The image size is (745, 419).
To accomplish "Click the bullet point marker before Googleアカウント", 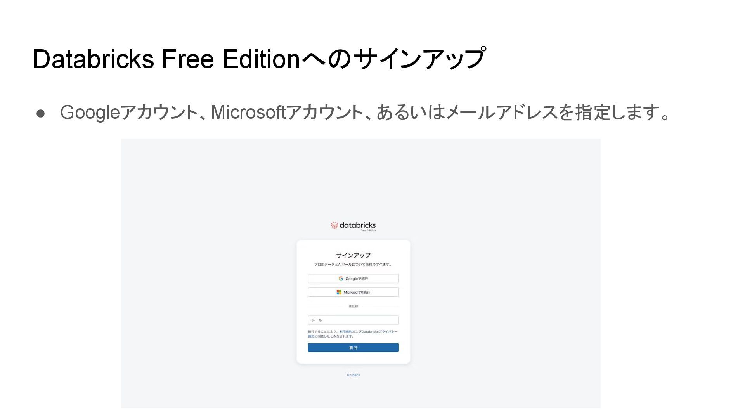I will click(x=41, y=113).
